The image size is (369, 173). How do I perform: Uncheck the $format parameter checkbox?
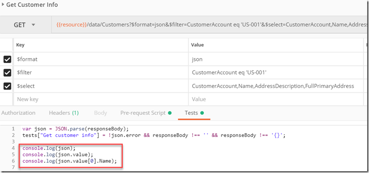tap(7, 59)
